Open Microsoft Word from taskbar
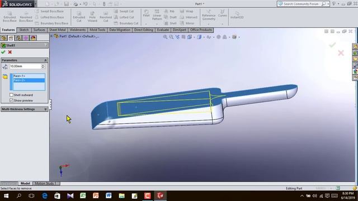This screenshot has width=358, height=201. tap(109, 195)
